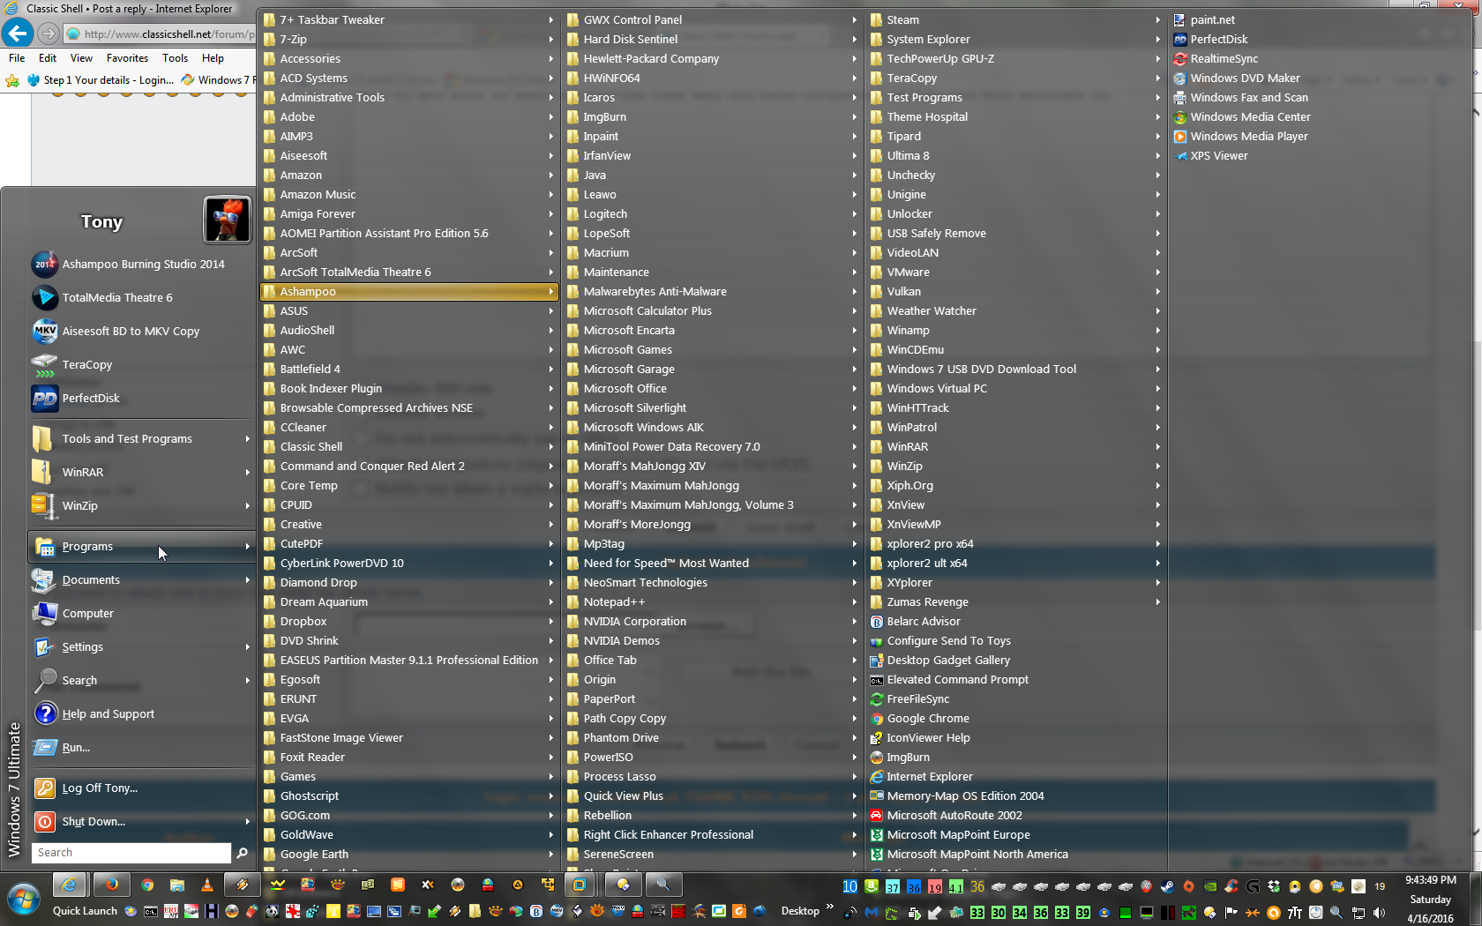
Task: Open the Favorites menu in Internet Explorer
Action: coord(127,58)
